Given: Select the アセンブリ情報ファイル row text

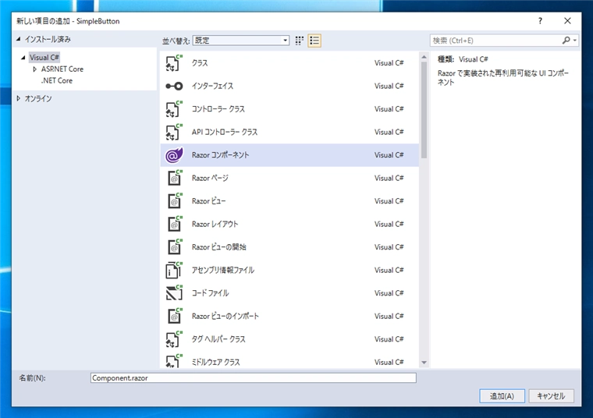Looking at the screenshot, I should pos(223,271).
